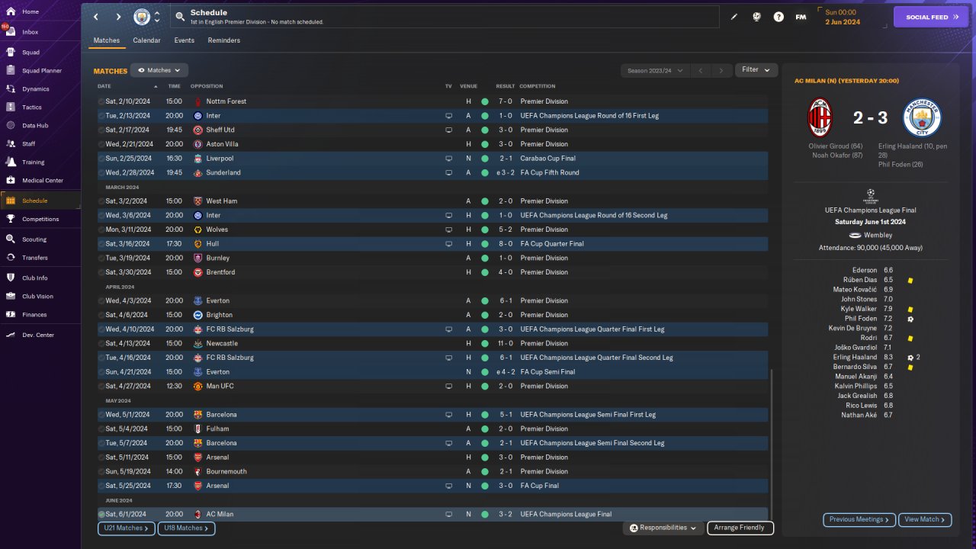Image resolution: width=976 pixels, height=549 pixels.
Task: Switch to the Matches tab
Action: (x=107, y=40)
